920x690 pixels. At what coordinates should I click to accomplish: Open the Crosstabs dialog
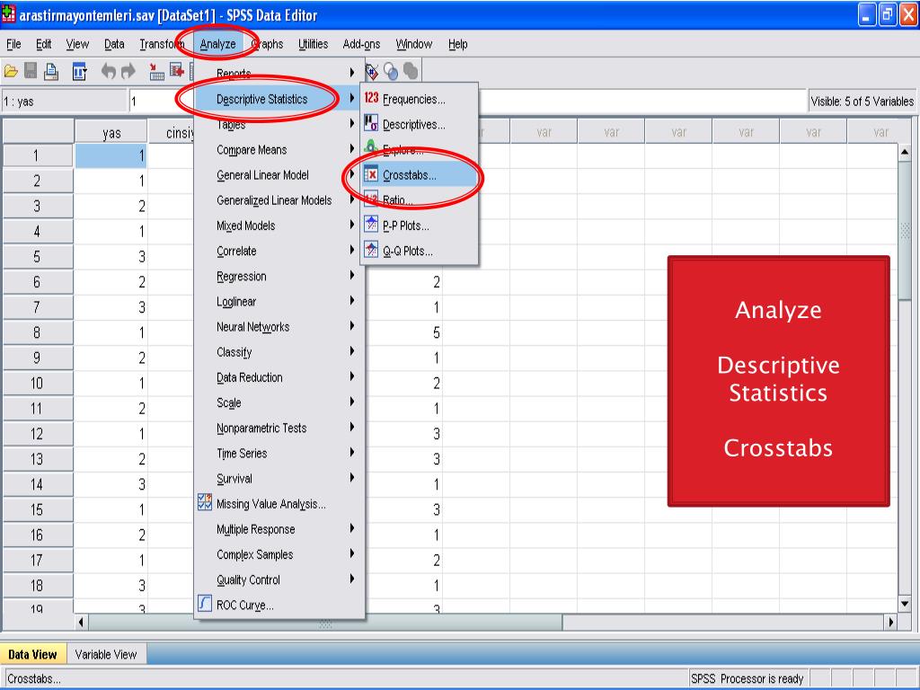(409, 176)
